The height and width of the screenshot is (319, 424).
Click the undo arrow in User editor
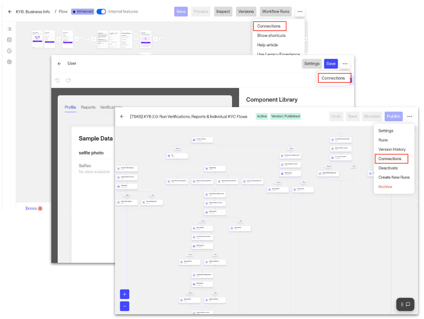58,80
